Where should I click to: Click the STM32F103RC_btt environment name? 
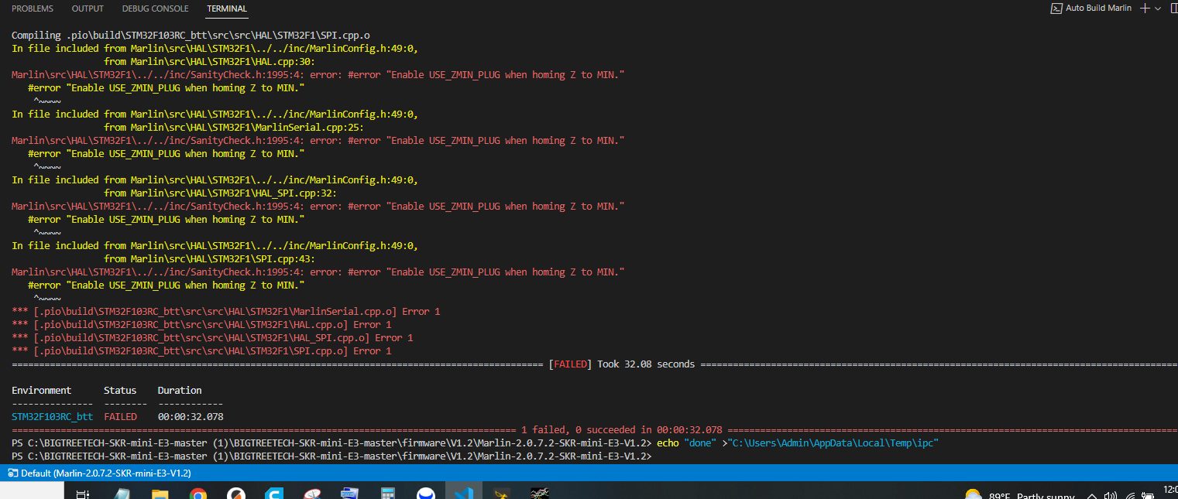tap(52, 416)
